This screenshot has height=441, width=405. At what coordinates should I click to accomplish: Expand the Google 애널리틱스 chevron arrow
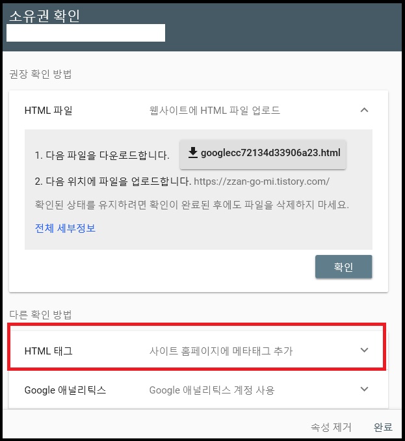click(364, 389)
